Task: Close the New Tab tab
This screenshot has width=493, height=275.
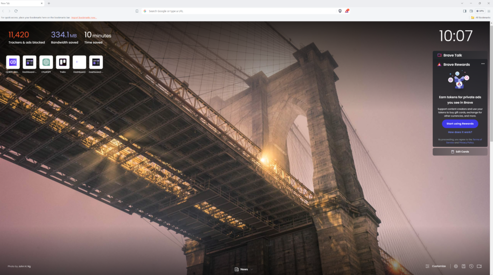Action: [41, 3]
